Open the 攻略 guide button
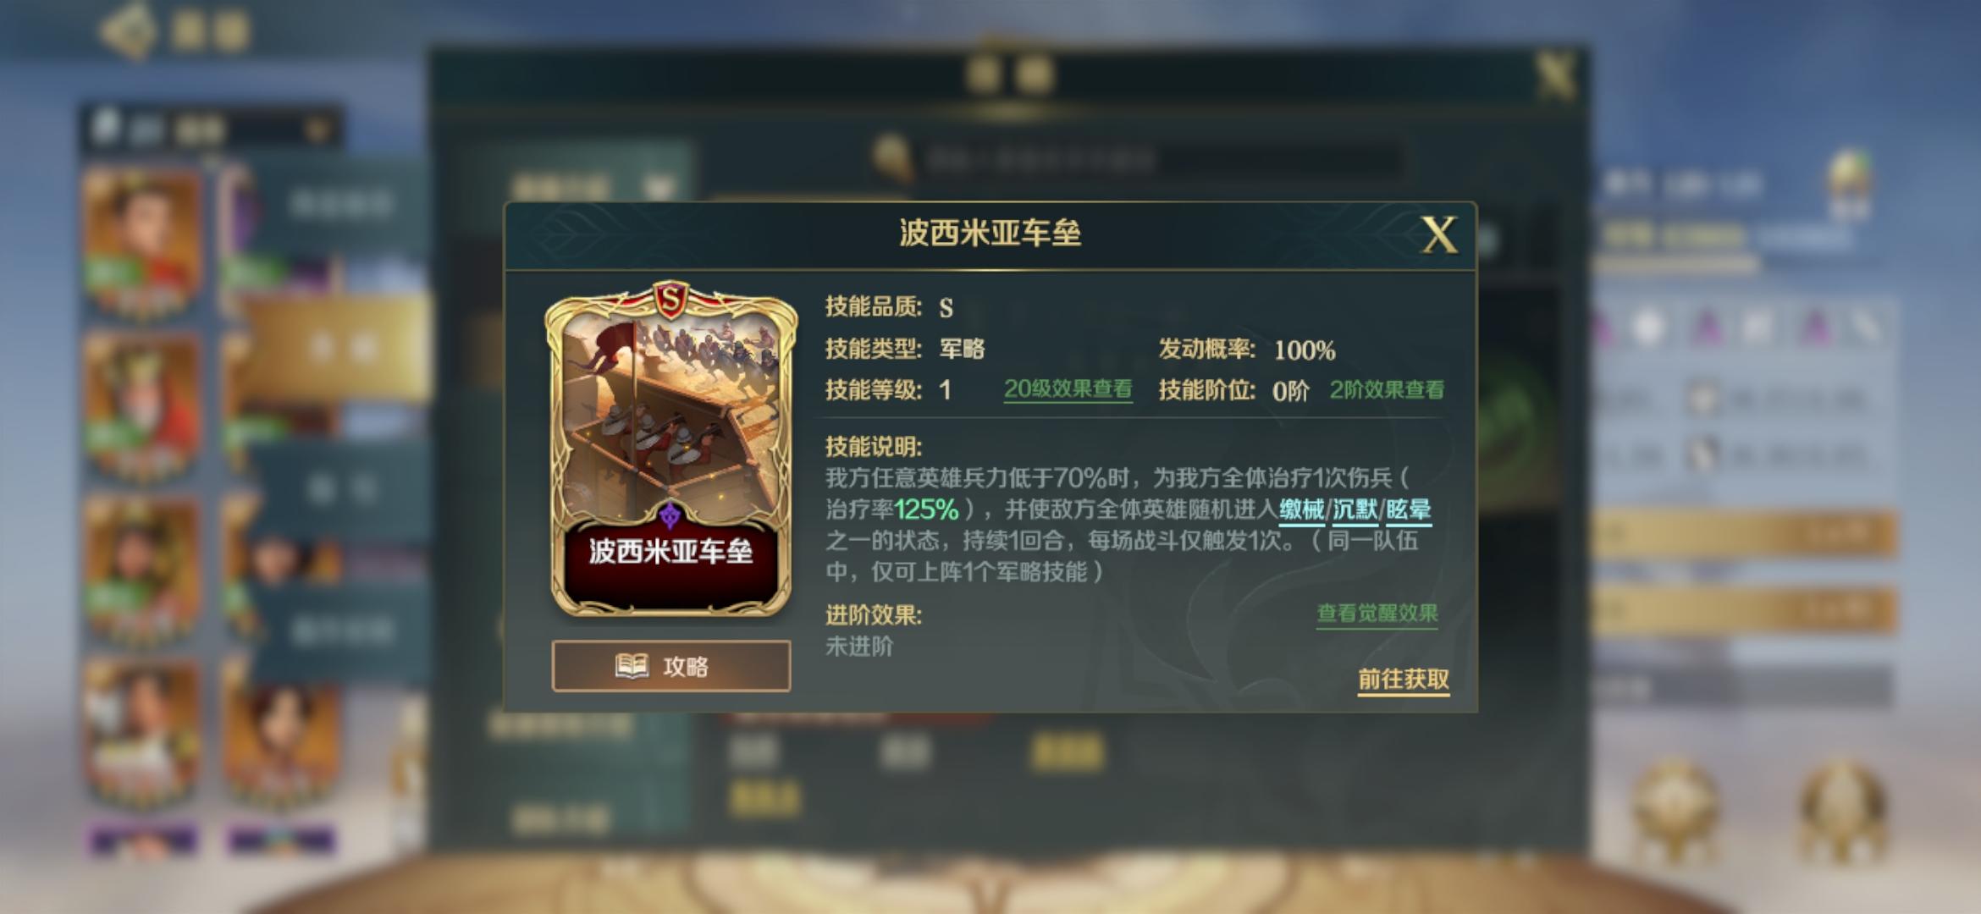 coord(671,666)
